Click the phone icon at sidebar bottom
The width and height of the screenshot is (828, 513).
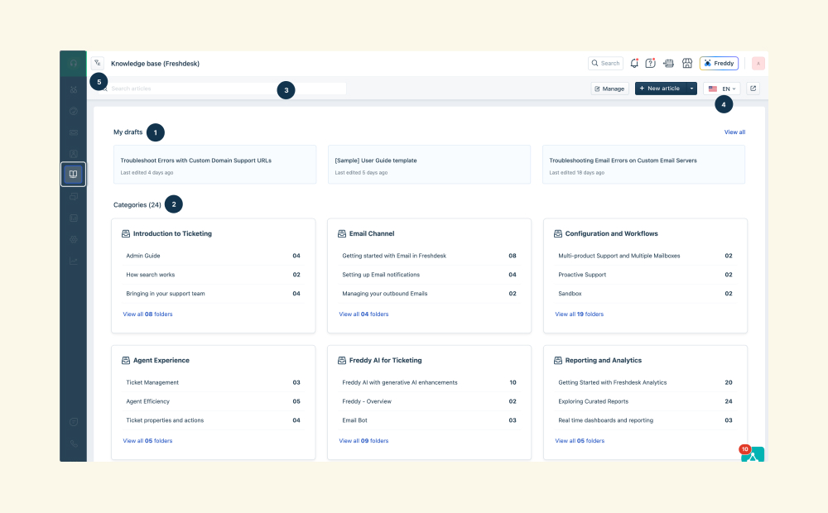pos(74,443)
